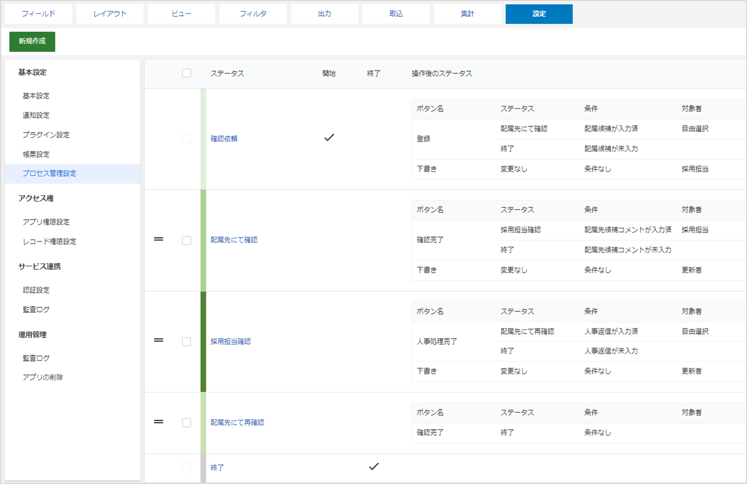Click the 登録 button name cell

[423, 139]
